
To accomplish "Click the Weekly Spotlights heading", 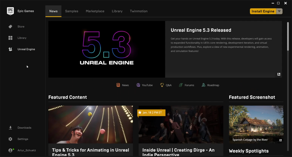I will click(x=249, y=151).
